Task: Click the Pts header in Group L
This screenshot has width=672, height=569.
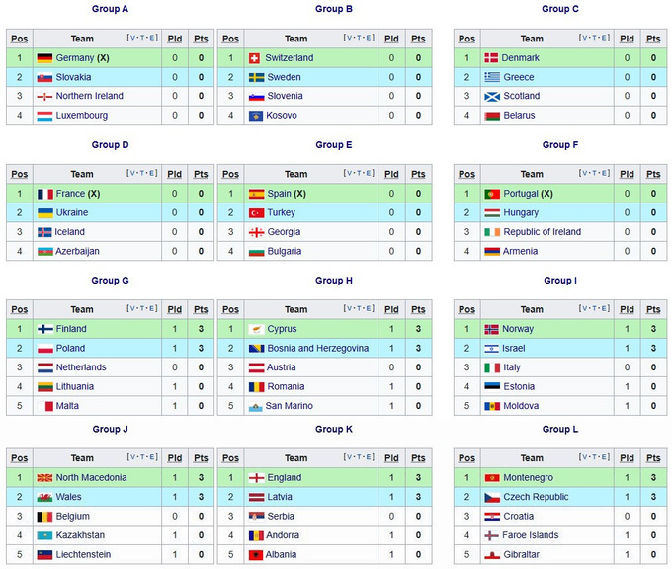Action: (x=653, y=458)
